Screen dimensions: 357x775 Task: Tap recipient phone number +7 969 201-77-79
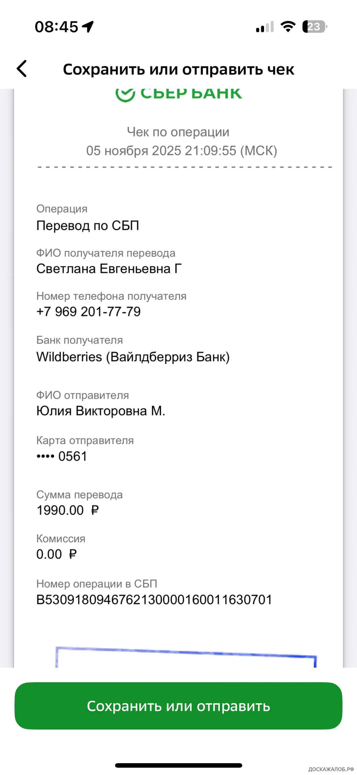click(x=88, y=312)
